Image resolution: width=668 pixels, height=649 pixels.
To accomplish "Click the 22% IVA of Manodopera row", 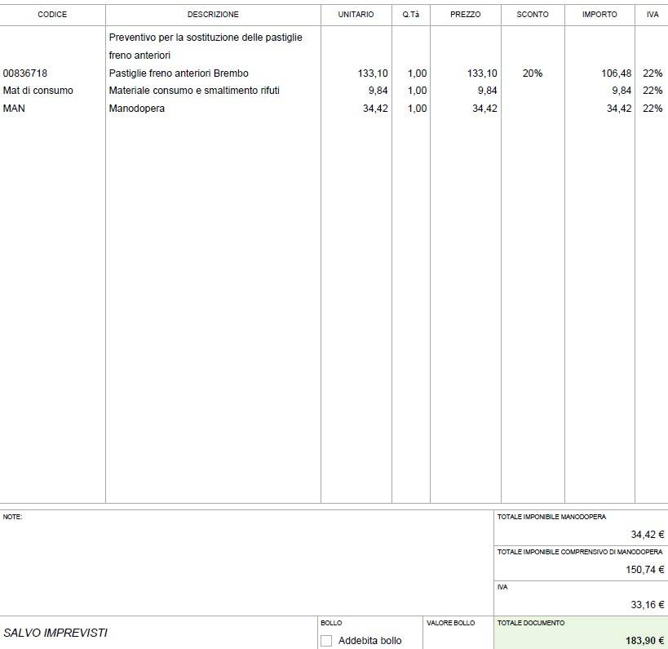I will point(653,109).
